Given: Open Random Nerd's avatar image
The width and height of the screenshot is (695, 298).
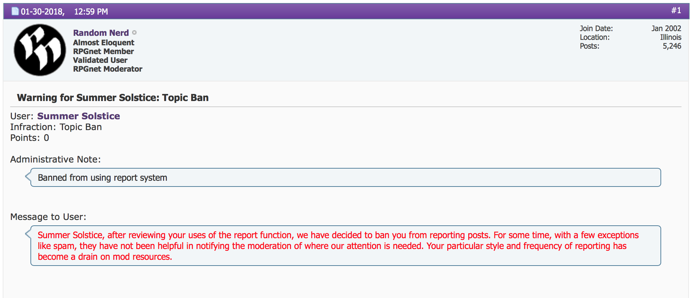Looking at the screenshot, I should 40,50.
